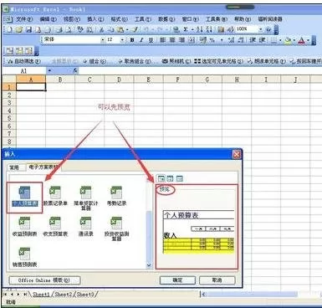Click the Help question mark icon

tap(268, 29)
